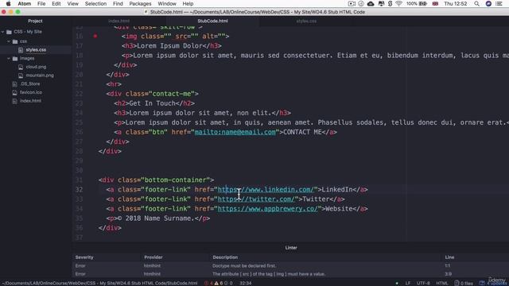Click the mountain.png file icon

click(21, 75)
